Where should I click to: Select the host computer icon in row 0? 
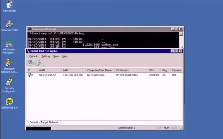29,75
